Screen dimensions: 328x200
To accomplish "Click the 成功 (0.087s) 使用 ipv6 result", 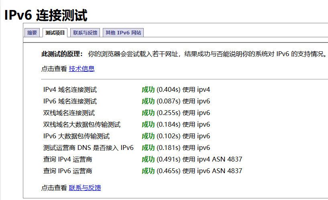I will [176, 101].
